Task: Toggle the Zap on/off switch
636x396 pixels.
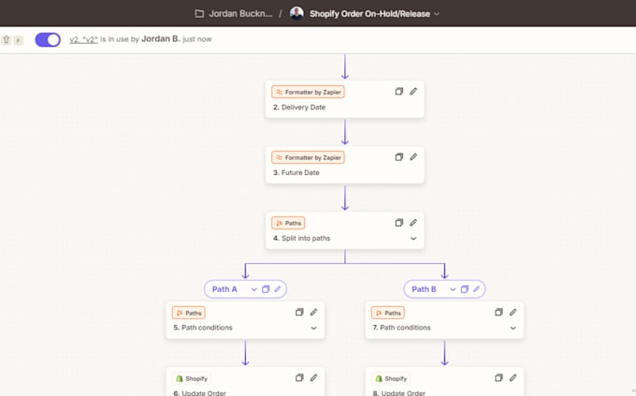Action: (48, 39)
